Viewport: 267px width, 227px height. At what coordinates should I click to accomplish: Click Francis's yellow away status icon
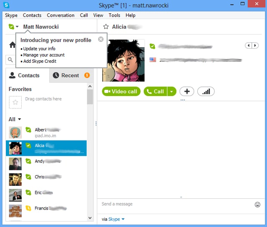click(x=28, y=208)
